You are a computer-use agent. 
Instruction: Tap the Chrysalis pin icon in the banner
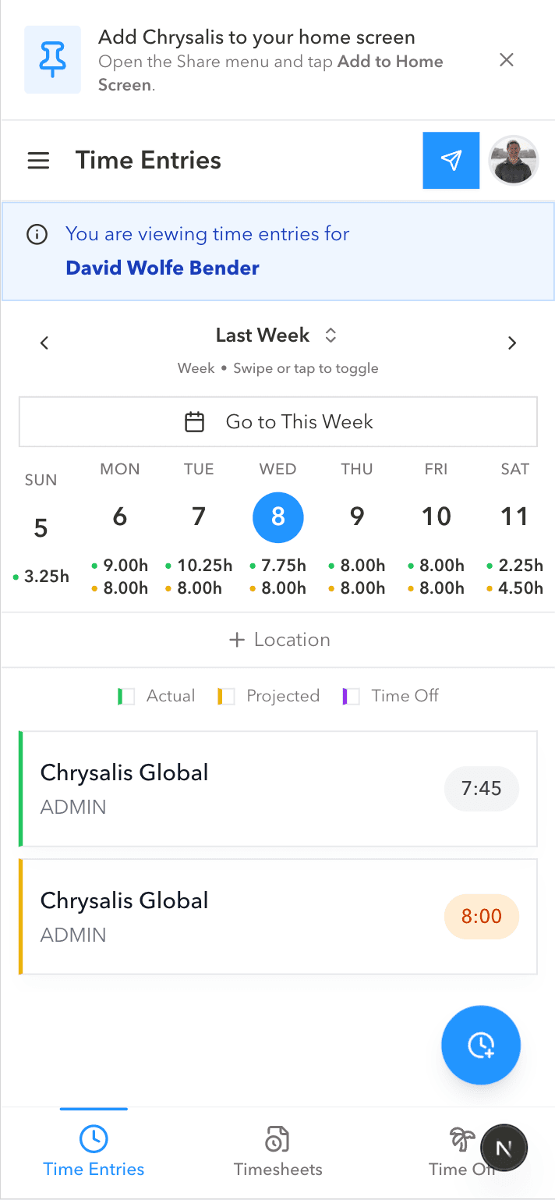pos(52,59)
